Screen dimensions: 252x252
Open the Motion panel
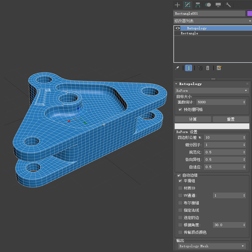click(x=208, y=5)
